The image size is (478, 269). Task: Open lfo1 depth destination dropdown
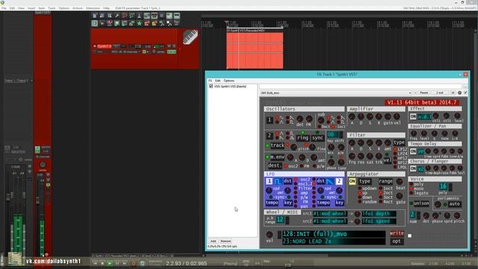[x=379, y=214]
